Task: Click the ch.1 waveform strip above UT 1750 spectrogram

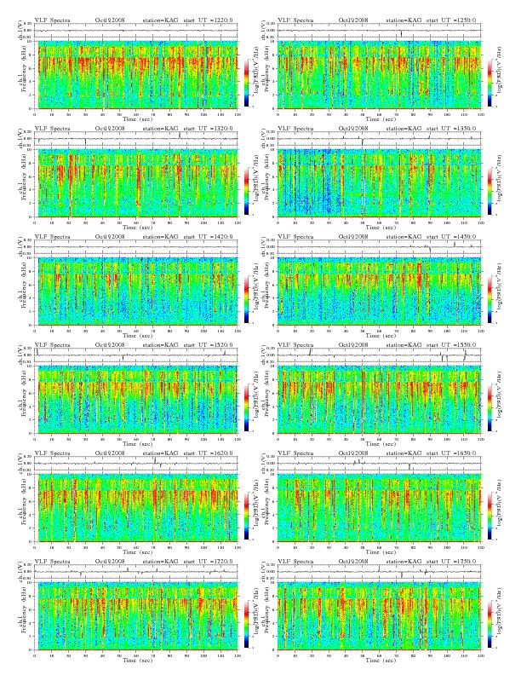Action: click(379, 572)
